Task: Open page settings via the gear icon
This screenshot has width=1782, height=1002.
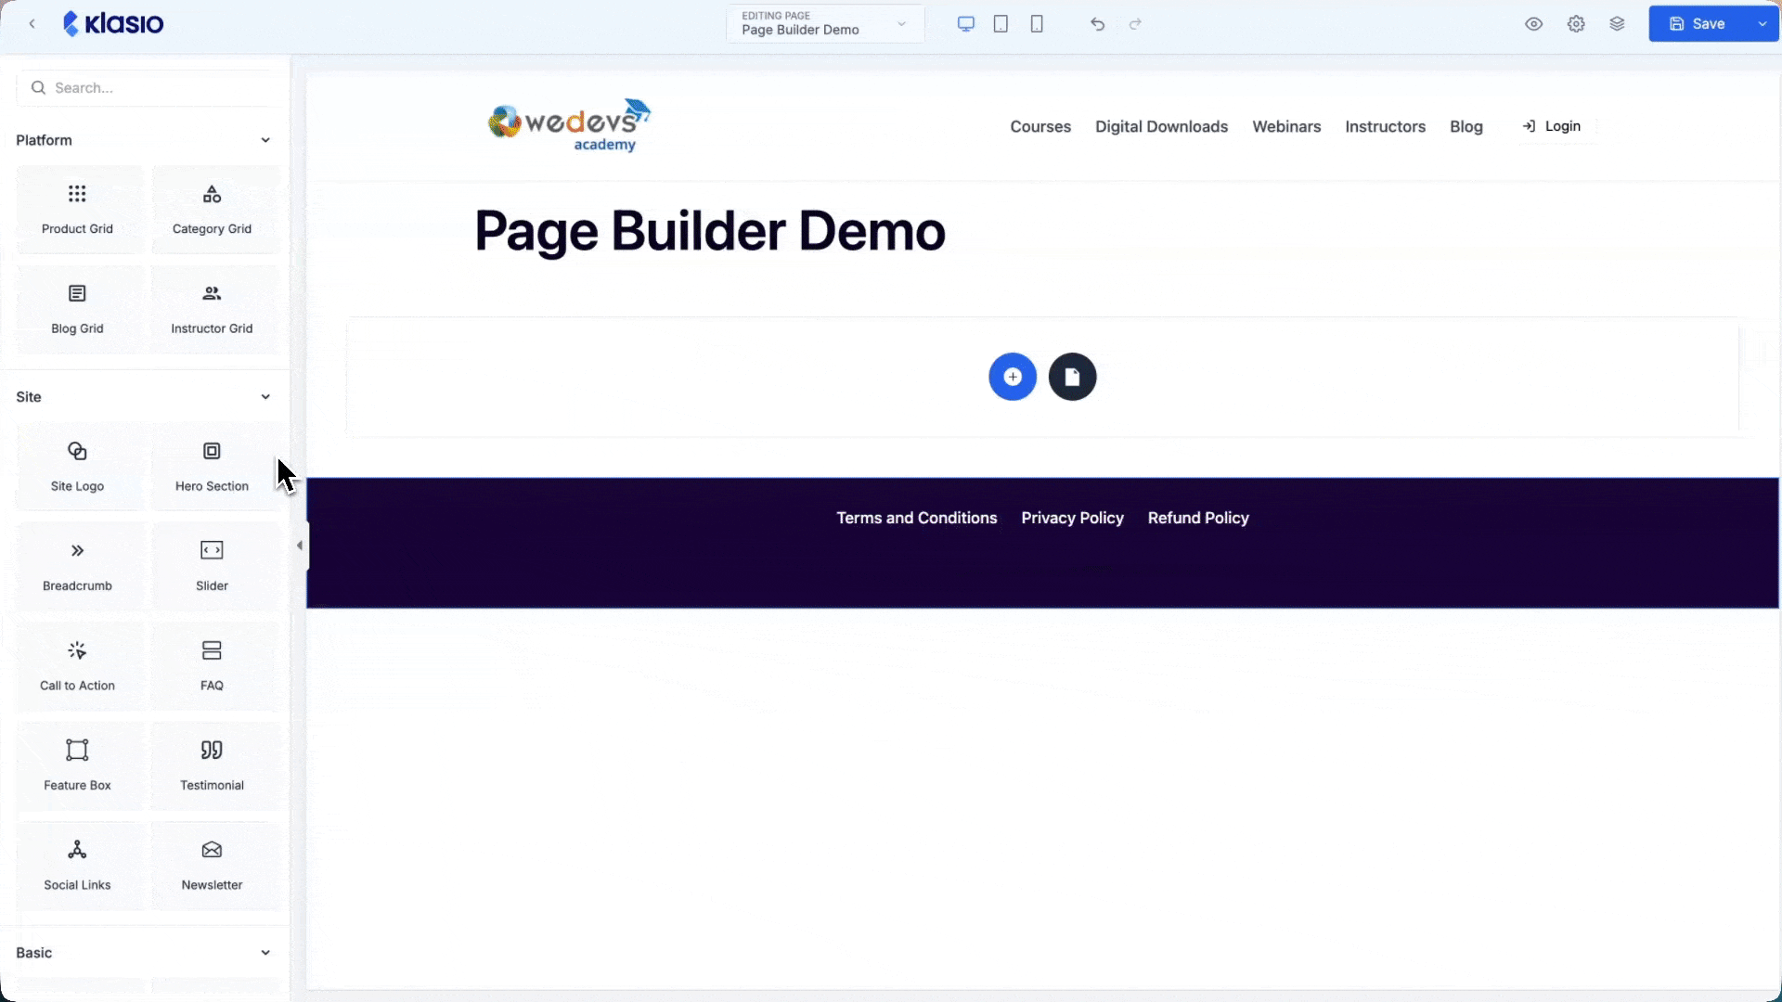Action: coord(1576,23)
